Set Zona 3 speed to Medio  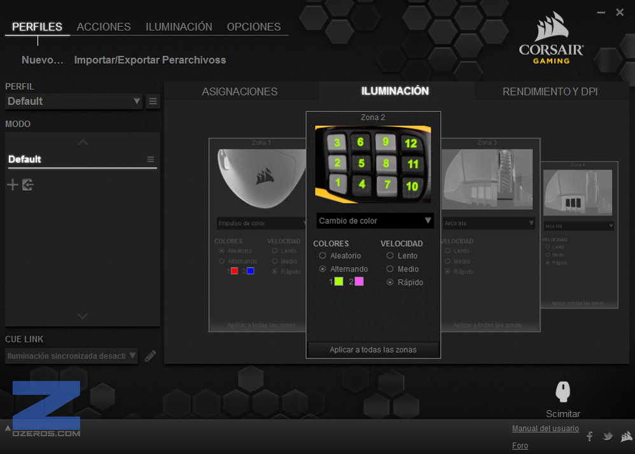click(447, 261)
